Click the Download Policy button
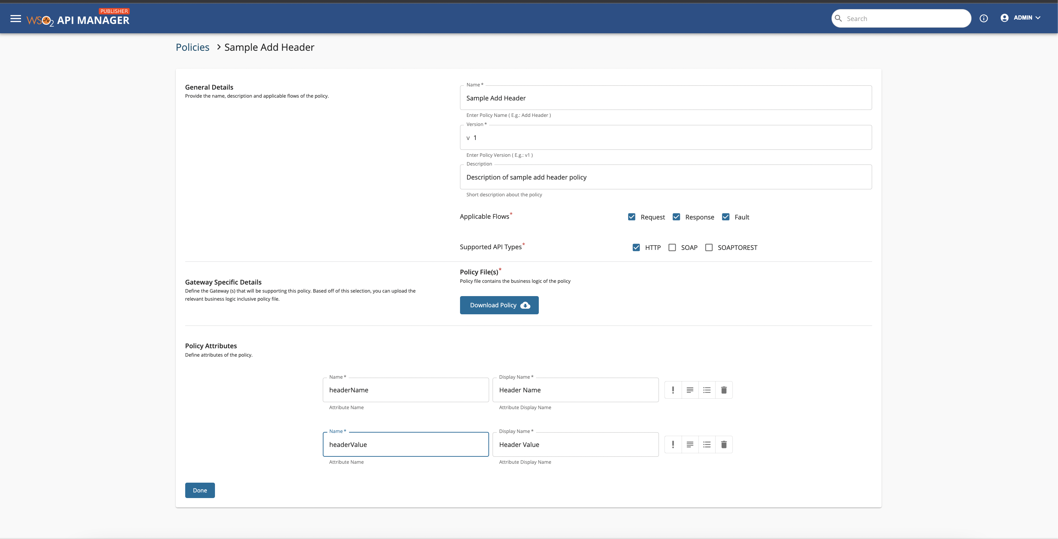Viewport: 1058px width, 539px height. [499, 305]
